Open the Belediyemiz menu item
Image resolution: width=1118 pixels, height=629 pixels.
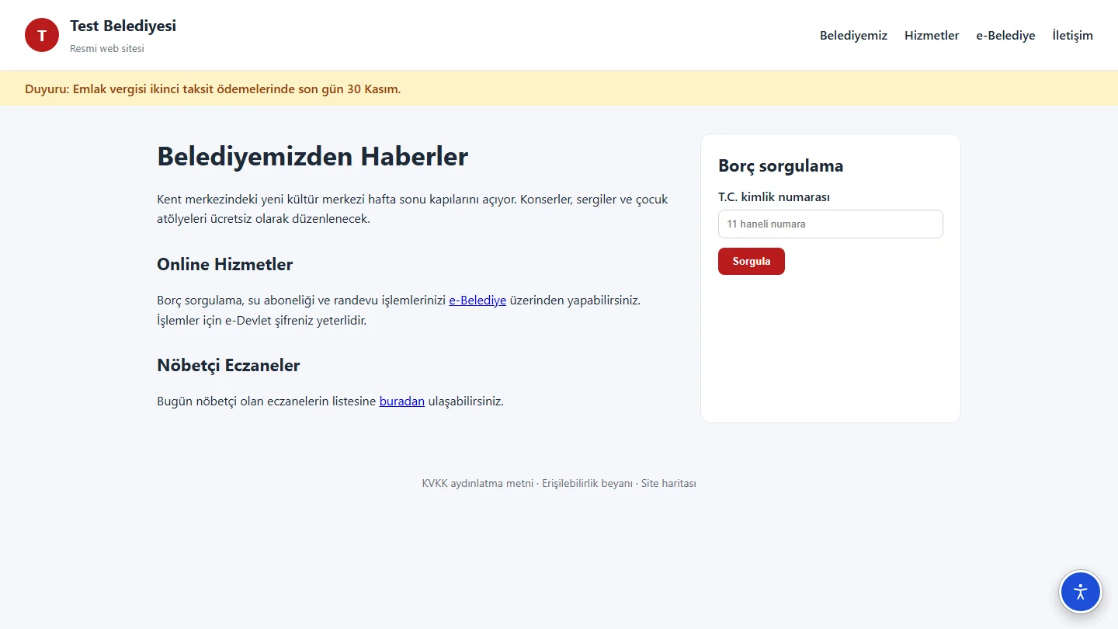[853, 35]
